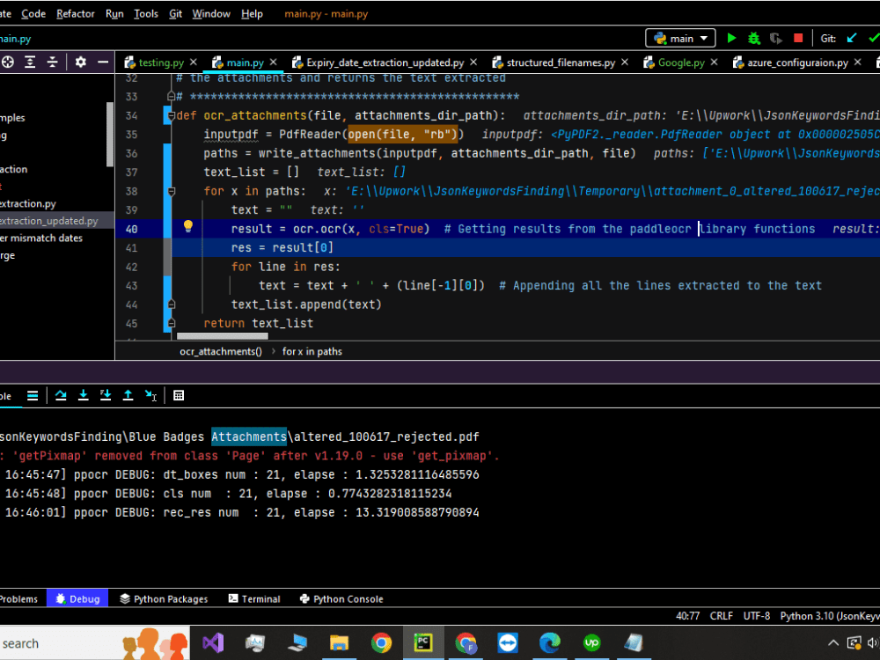Open the Refactor menu
Viewport: 880px width, 660px height.
pyautogui.click(x=75, y=13)
